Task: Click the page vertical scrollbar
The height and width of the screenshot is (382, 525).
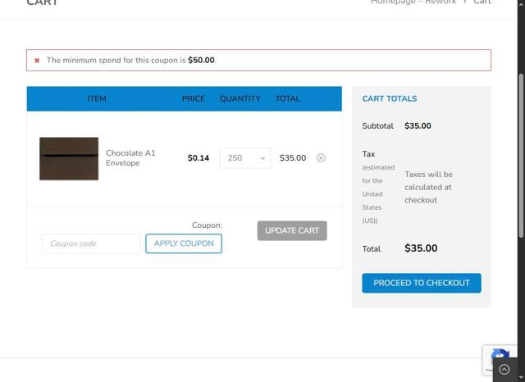Action: 521,156
